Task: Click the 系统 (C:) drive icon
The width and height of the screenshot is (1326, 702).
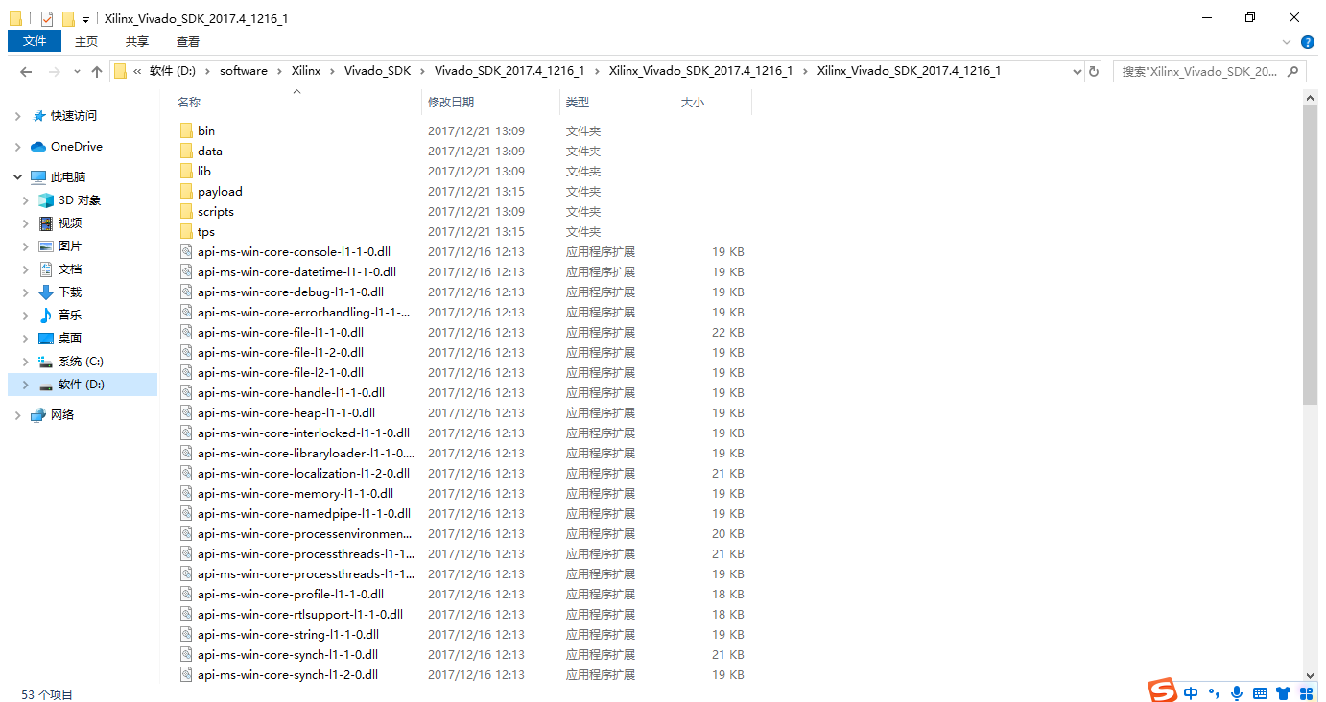Action: pyautogui.click(x=46, y=362)
